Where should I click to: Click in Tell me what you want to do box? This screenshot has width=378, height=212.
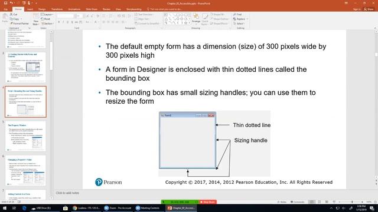164,9
